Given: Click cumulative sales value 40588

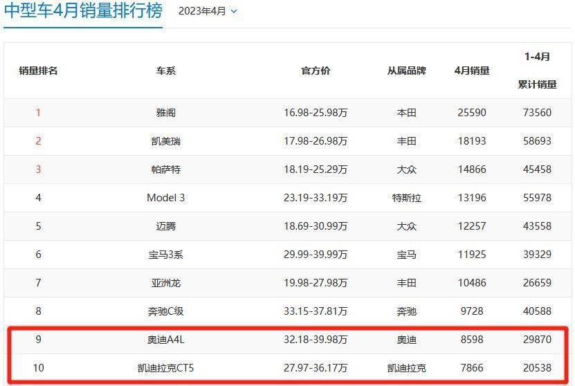Looking at the screenshot, I should 537,311.
